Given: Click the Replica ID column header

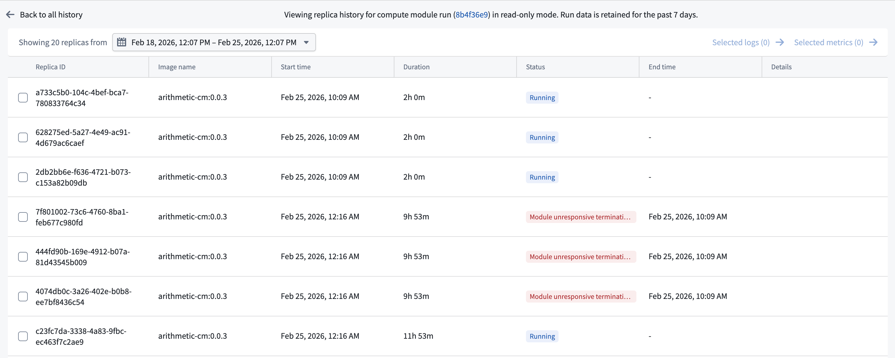Looking at the screenshot, I should (50, 67).
